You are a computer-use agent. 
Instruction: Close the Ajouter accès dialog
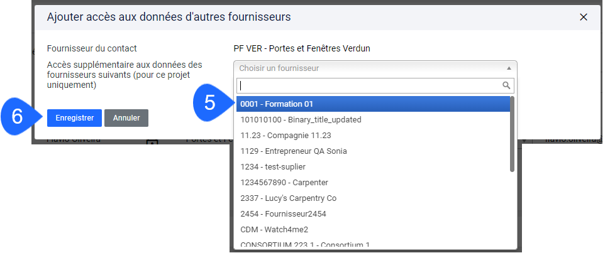583,17
